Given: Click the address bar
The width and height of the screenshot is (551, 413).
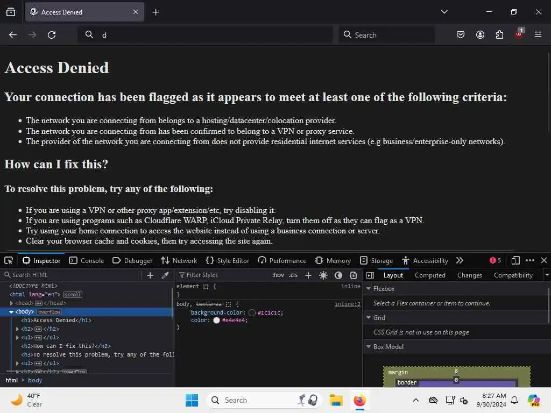Looking at the screenshot, I should click(206, 35).
